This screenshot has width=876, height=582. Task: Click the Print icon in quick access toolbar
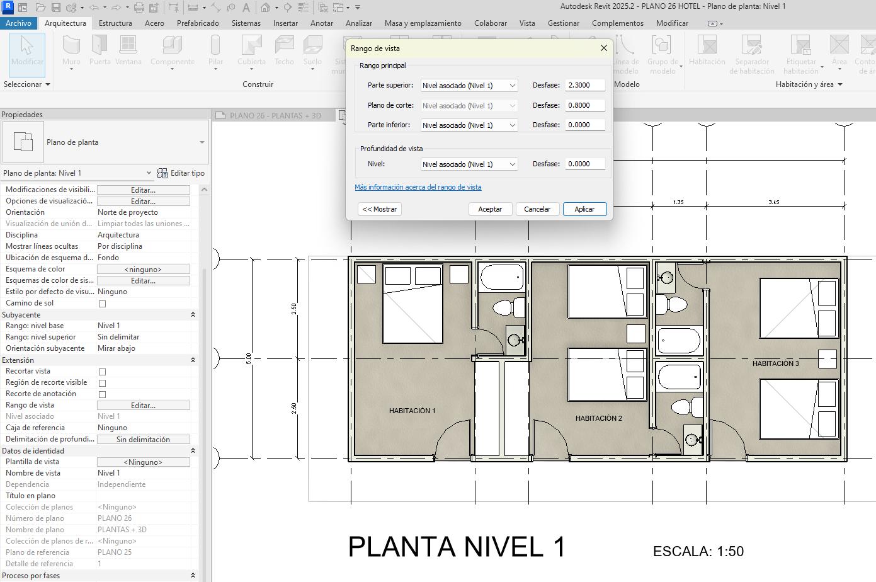point(139,8)
